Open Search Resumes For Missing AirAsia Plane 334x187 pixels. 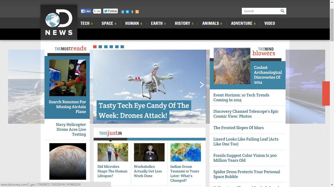pyautogui.click(x=67, y=106)
